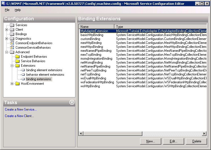Viewport: 211px width, 150px height.
Task: Click horizontal scrollbar left arrow
Action: (x=81, y=133)
